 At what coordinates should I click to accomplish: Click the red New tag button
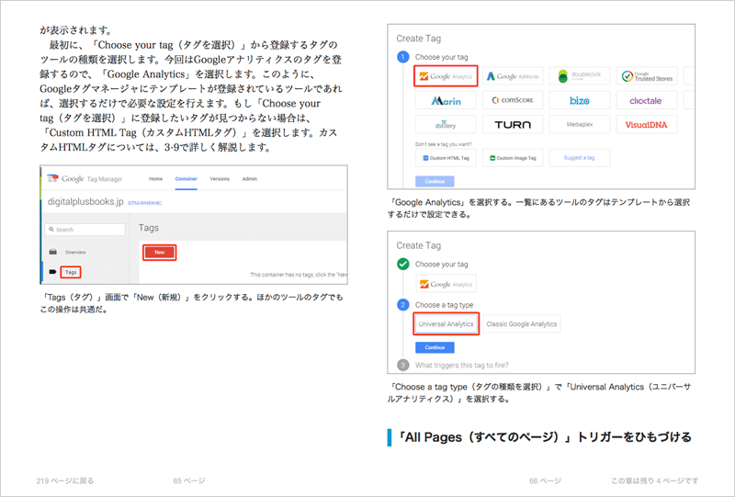click(159, 253)
